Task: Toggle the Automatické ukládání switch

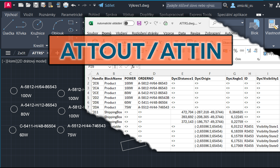Action: point(129,24)
